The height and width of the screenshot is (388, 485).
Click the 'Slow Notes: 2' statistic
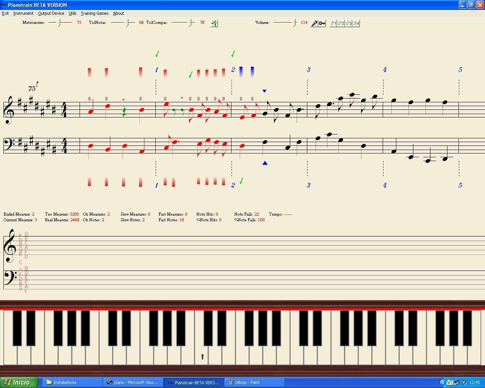tap(133, 220)
